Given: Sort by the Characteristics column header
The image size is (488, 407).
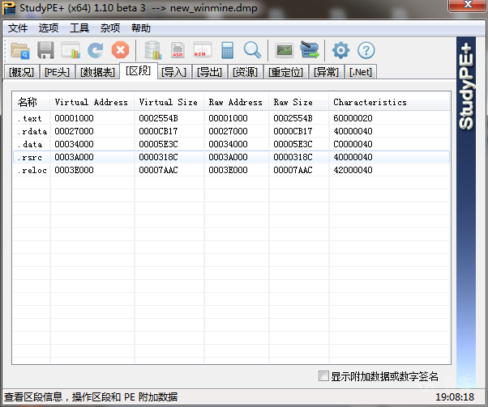Looking at the screenshot, I should pos(389,102).
